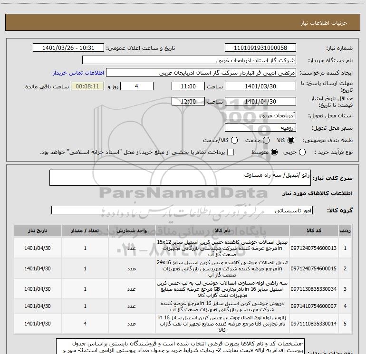Image resolution: width=366 pixels, height=354 pixels.
Task: Click the price validity date 1401/04/30 field
Action: pyautogui.click(x=260, y=102)
